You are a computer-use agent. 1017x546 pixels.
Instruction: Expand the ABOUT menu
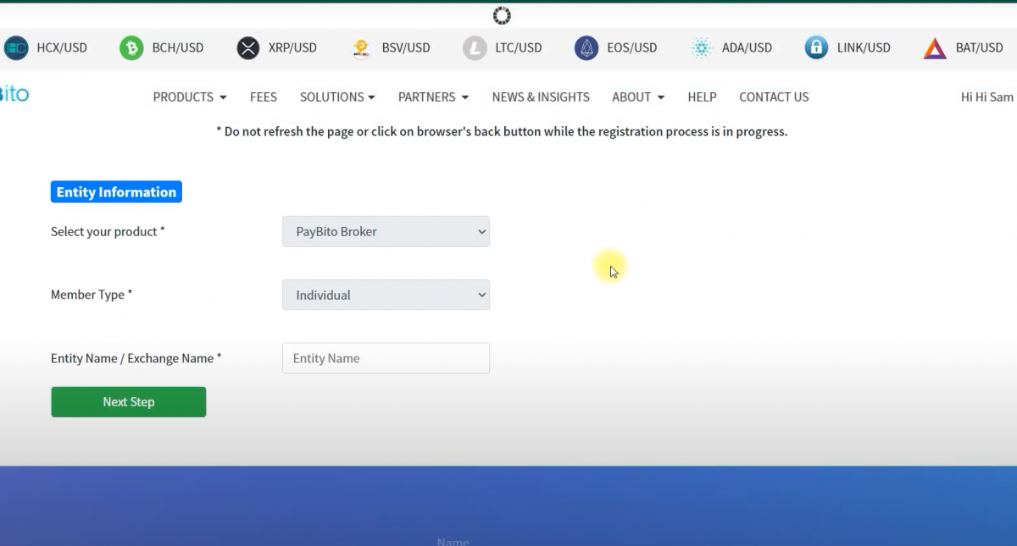point(638,97)
